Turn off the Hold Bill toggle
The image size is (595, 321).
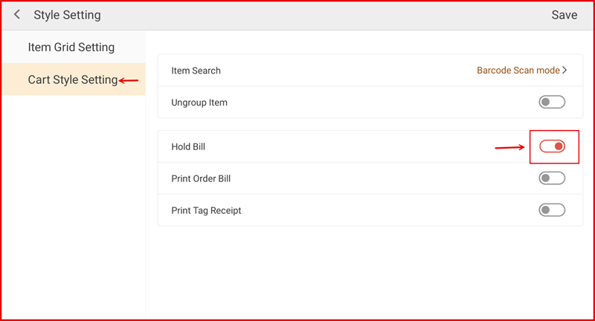tap(552, 146)
